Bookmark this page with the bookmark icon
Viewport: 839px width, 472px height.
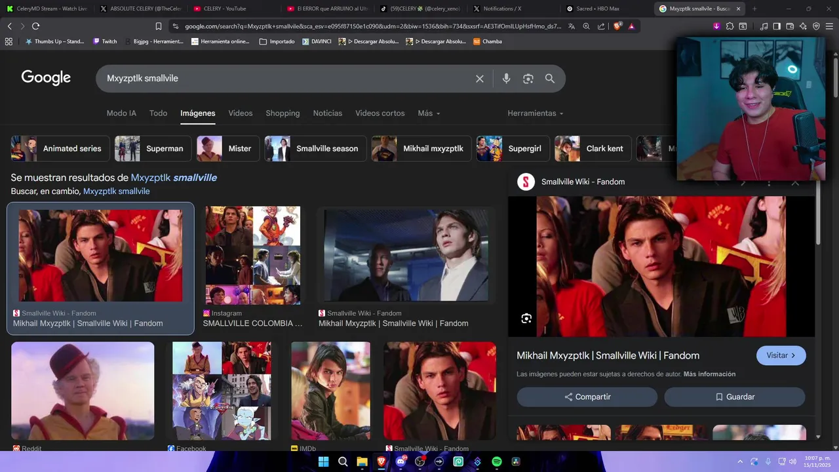coord(159,26)
